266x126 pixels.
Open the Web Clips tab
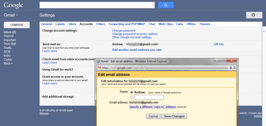click(x=166, y=24)
